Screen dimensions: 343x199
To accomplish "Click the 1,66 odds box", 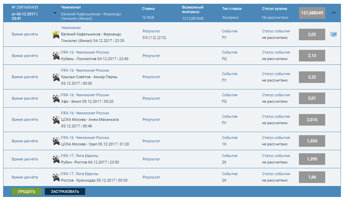I will [x=312, y=177].
